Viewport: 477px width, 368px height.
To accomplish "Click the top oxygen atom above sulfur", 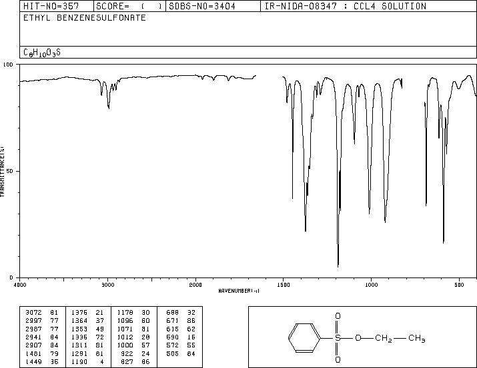I will pyautogui.click(x=338, y=316).
